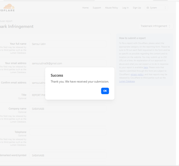Go to Abuse Policy page
The image size is (179, 166).
pos(111,8)
